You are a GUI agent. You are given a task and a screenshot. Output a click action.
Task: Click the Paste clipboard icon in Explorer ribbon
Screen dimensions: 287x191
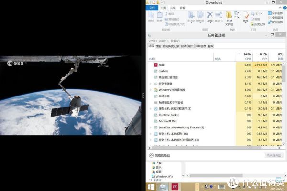point(159,15)
